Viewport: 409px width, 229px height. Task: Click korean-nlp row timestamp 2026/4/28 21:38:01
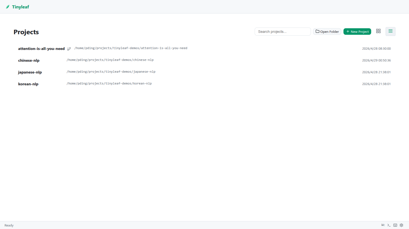pyautogui.click(x=376, y=84)
